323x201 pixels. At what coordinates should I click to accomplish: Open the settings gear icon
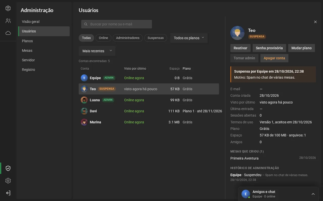click(x=8, y=181)
